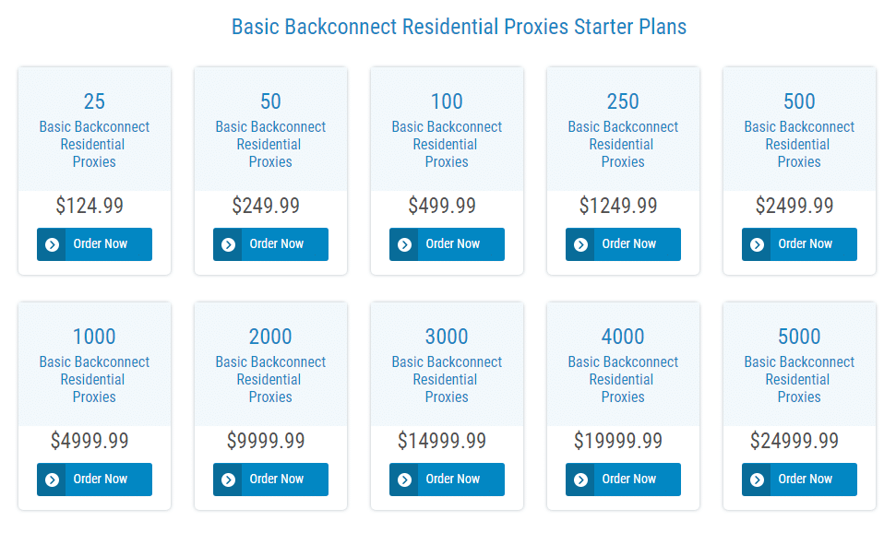Order Now for the $124.99 plan
This screenshot has height=533, width=896.
point(94,244)
